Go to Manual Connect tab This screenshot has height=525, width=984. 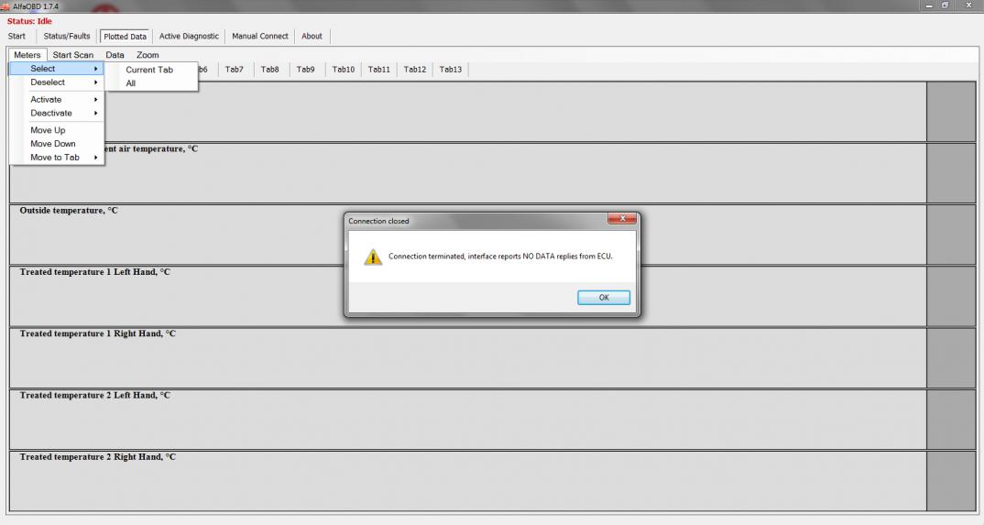coord(260,36)
